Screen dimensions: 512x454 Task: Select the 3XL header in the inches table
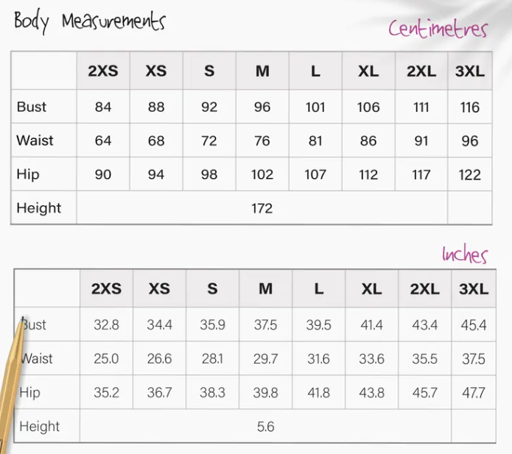coord(473,289)
